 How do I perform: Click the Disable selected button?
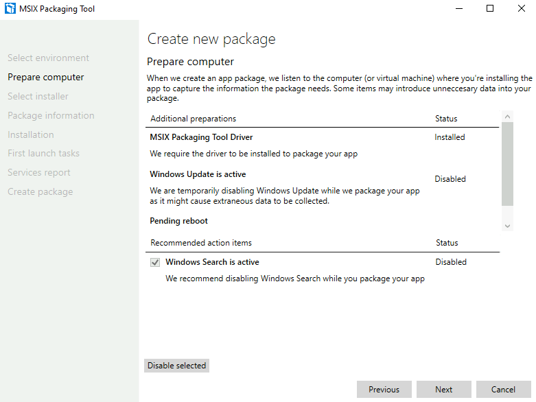pos(177,366)
